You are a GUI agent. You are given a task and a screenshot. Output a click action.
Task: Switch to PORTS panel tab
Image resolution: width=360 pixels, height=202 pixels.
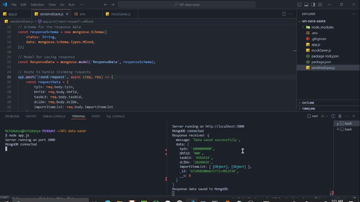point(96,116)
